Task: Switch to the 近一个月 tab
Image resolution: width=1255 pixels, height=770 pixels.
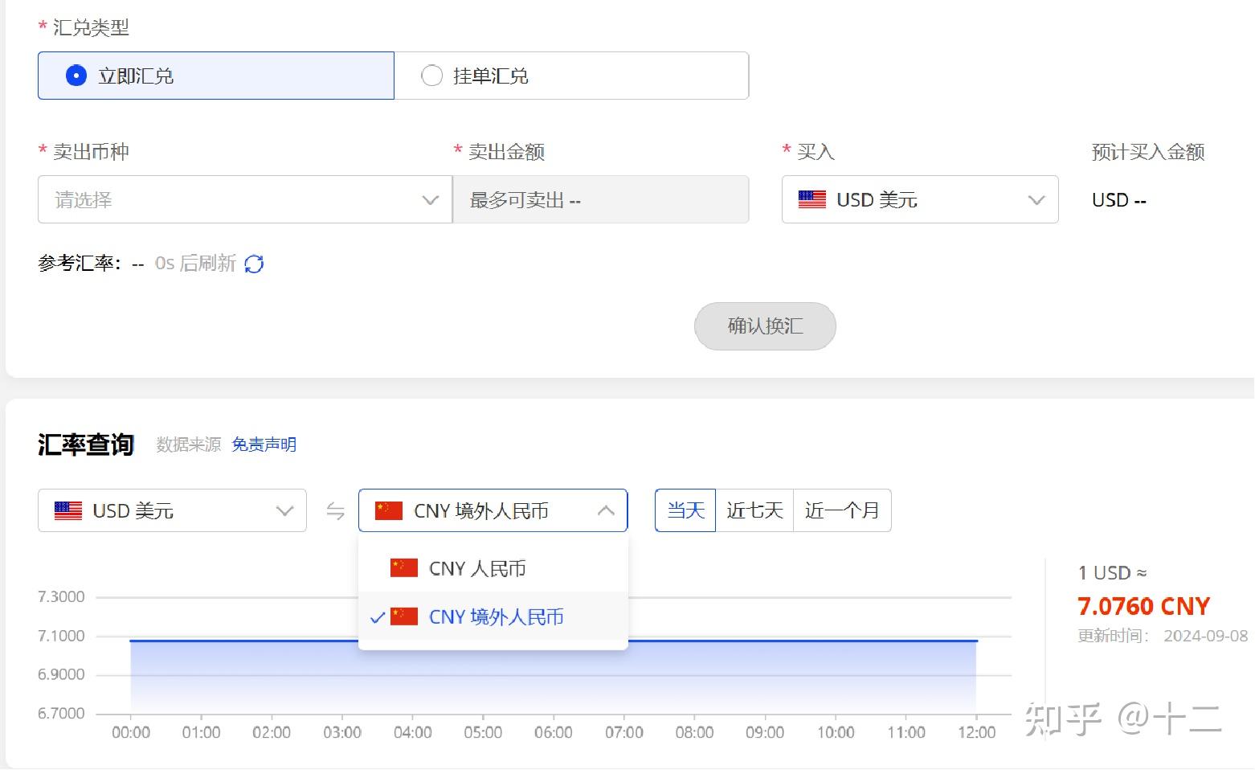Action: (841, 510)
